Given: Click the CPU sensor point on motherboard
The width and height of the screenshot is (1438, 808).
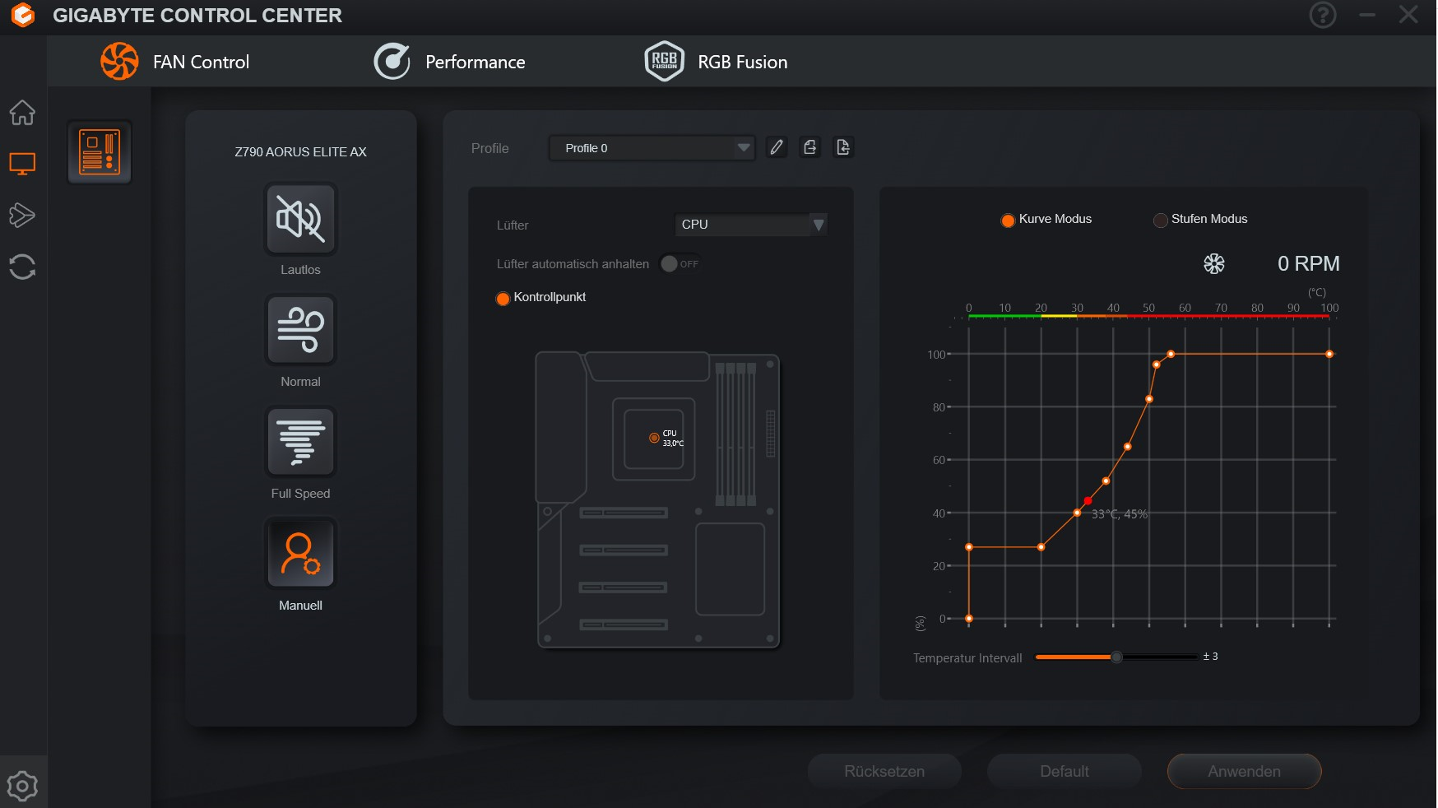Looking at the screenshot, I should pos(654,438).
